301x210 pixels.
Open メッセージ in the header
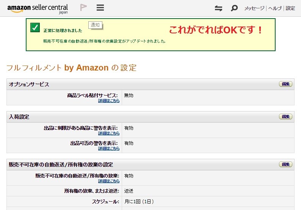(254, 8)
